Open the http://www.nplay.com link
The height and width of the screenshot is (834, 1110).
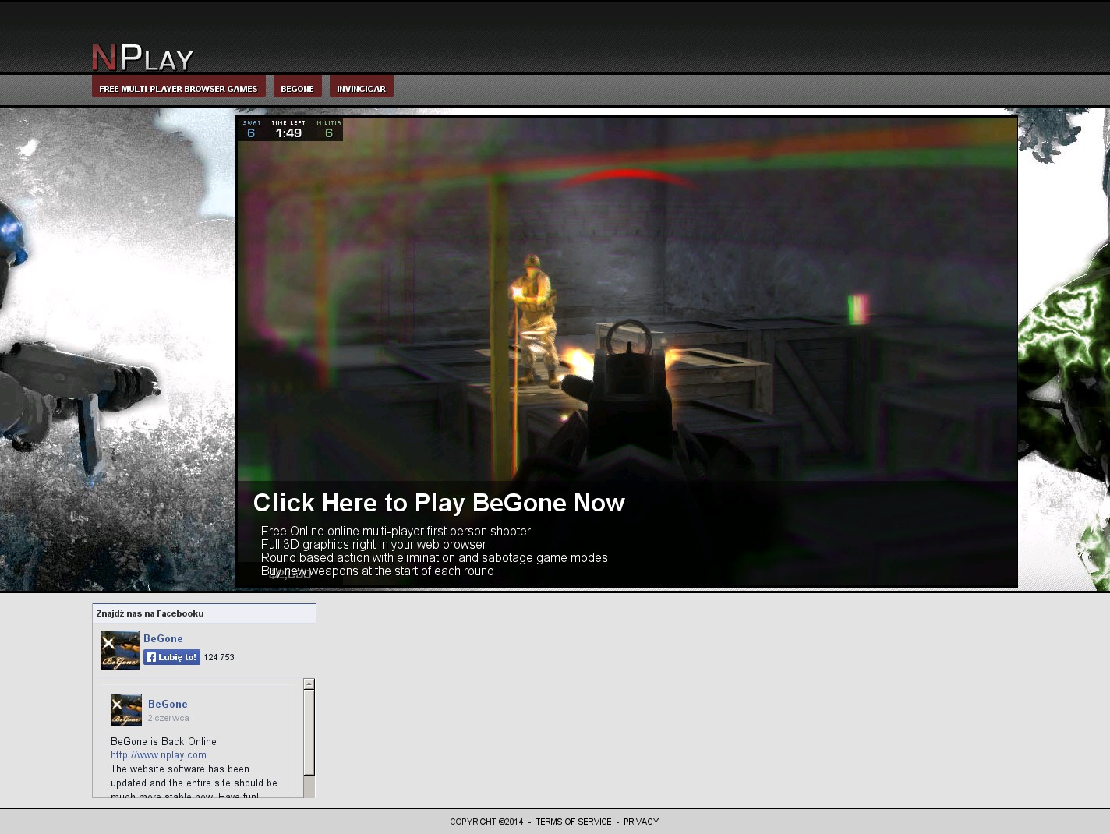point(158,754)
